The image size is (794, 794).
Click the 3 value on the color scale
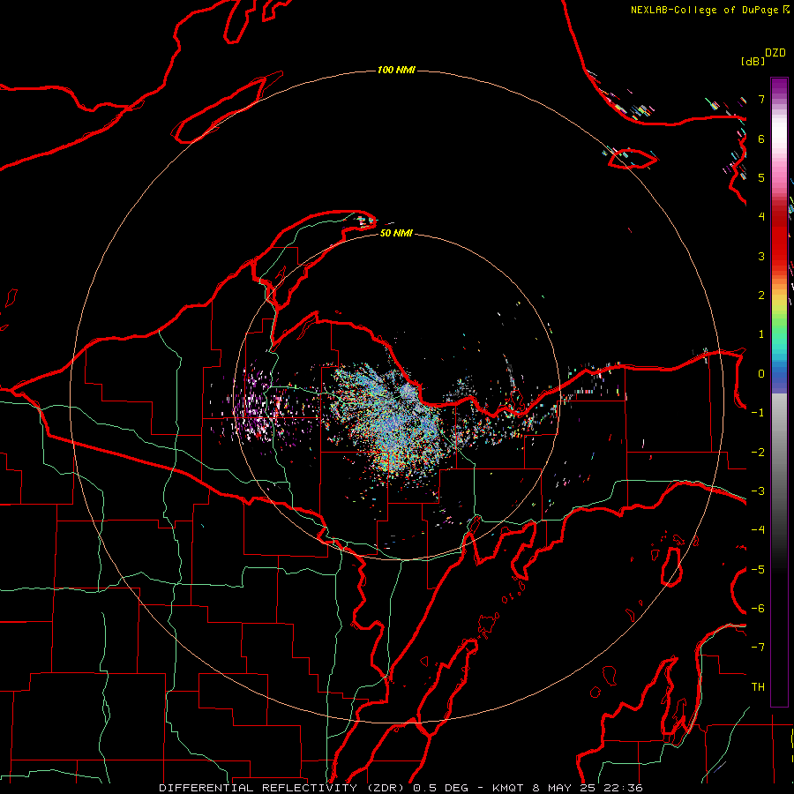pyautogui.click(x=761, y=256)
